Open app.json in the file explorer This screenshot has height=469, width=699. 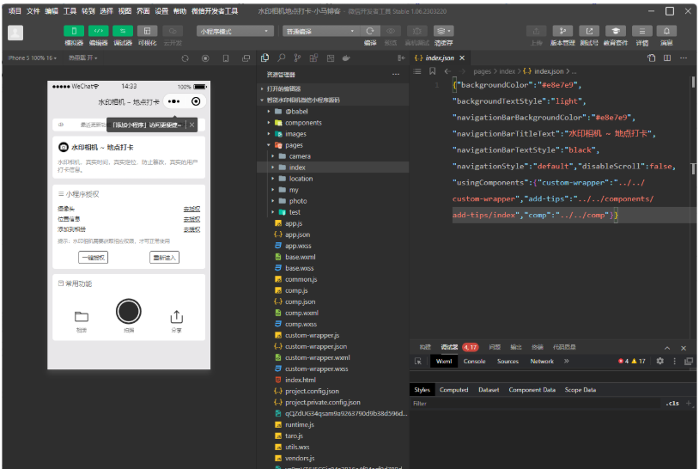click(x=297, y=234)
